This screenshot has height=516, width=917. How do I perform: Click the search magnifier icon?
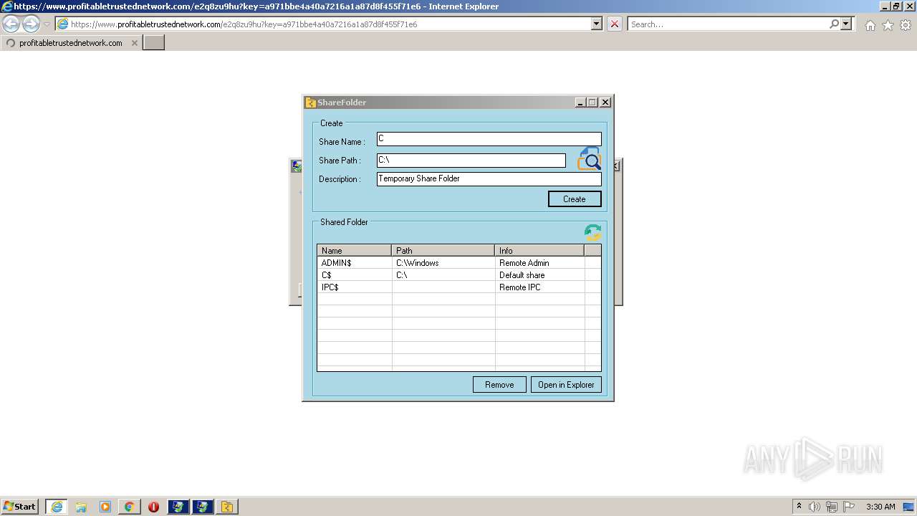click(x=834, y=24)
